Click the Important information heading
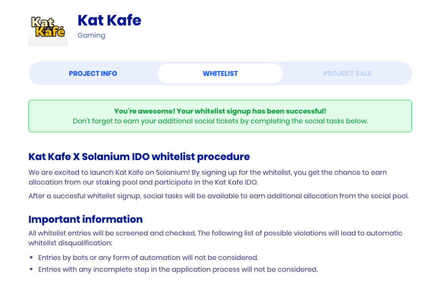 click(85, 219)
